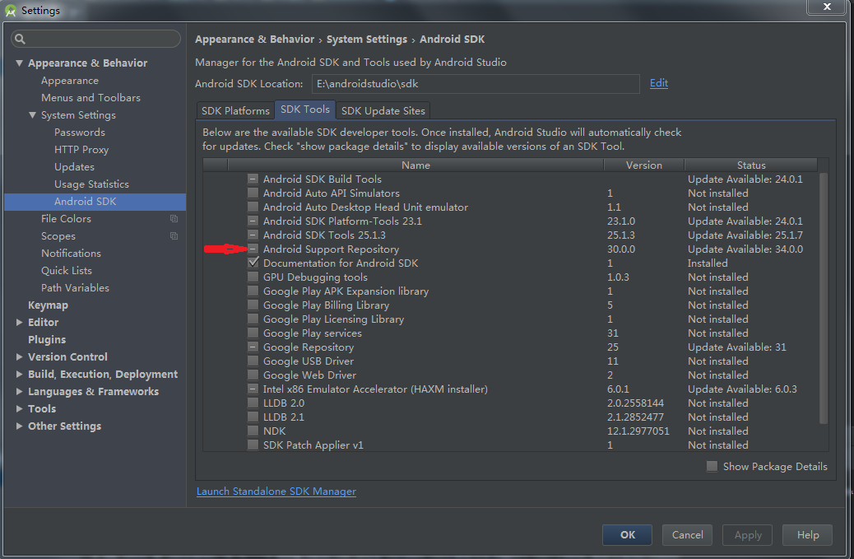Image resolution: width=854 pixels, height=559 pixels.
Task: Tick the NDK checkbox
Action: tap(253, 431)
